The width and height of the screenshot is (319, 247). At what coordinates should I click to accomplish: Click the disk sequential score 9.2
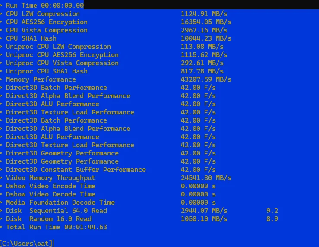[x=272, y=211]
